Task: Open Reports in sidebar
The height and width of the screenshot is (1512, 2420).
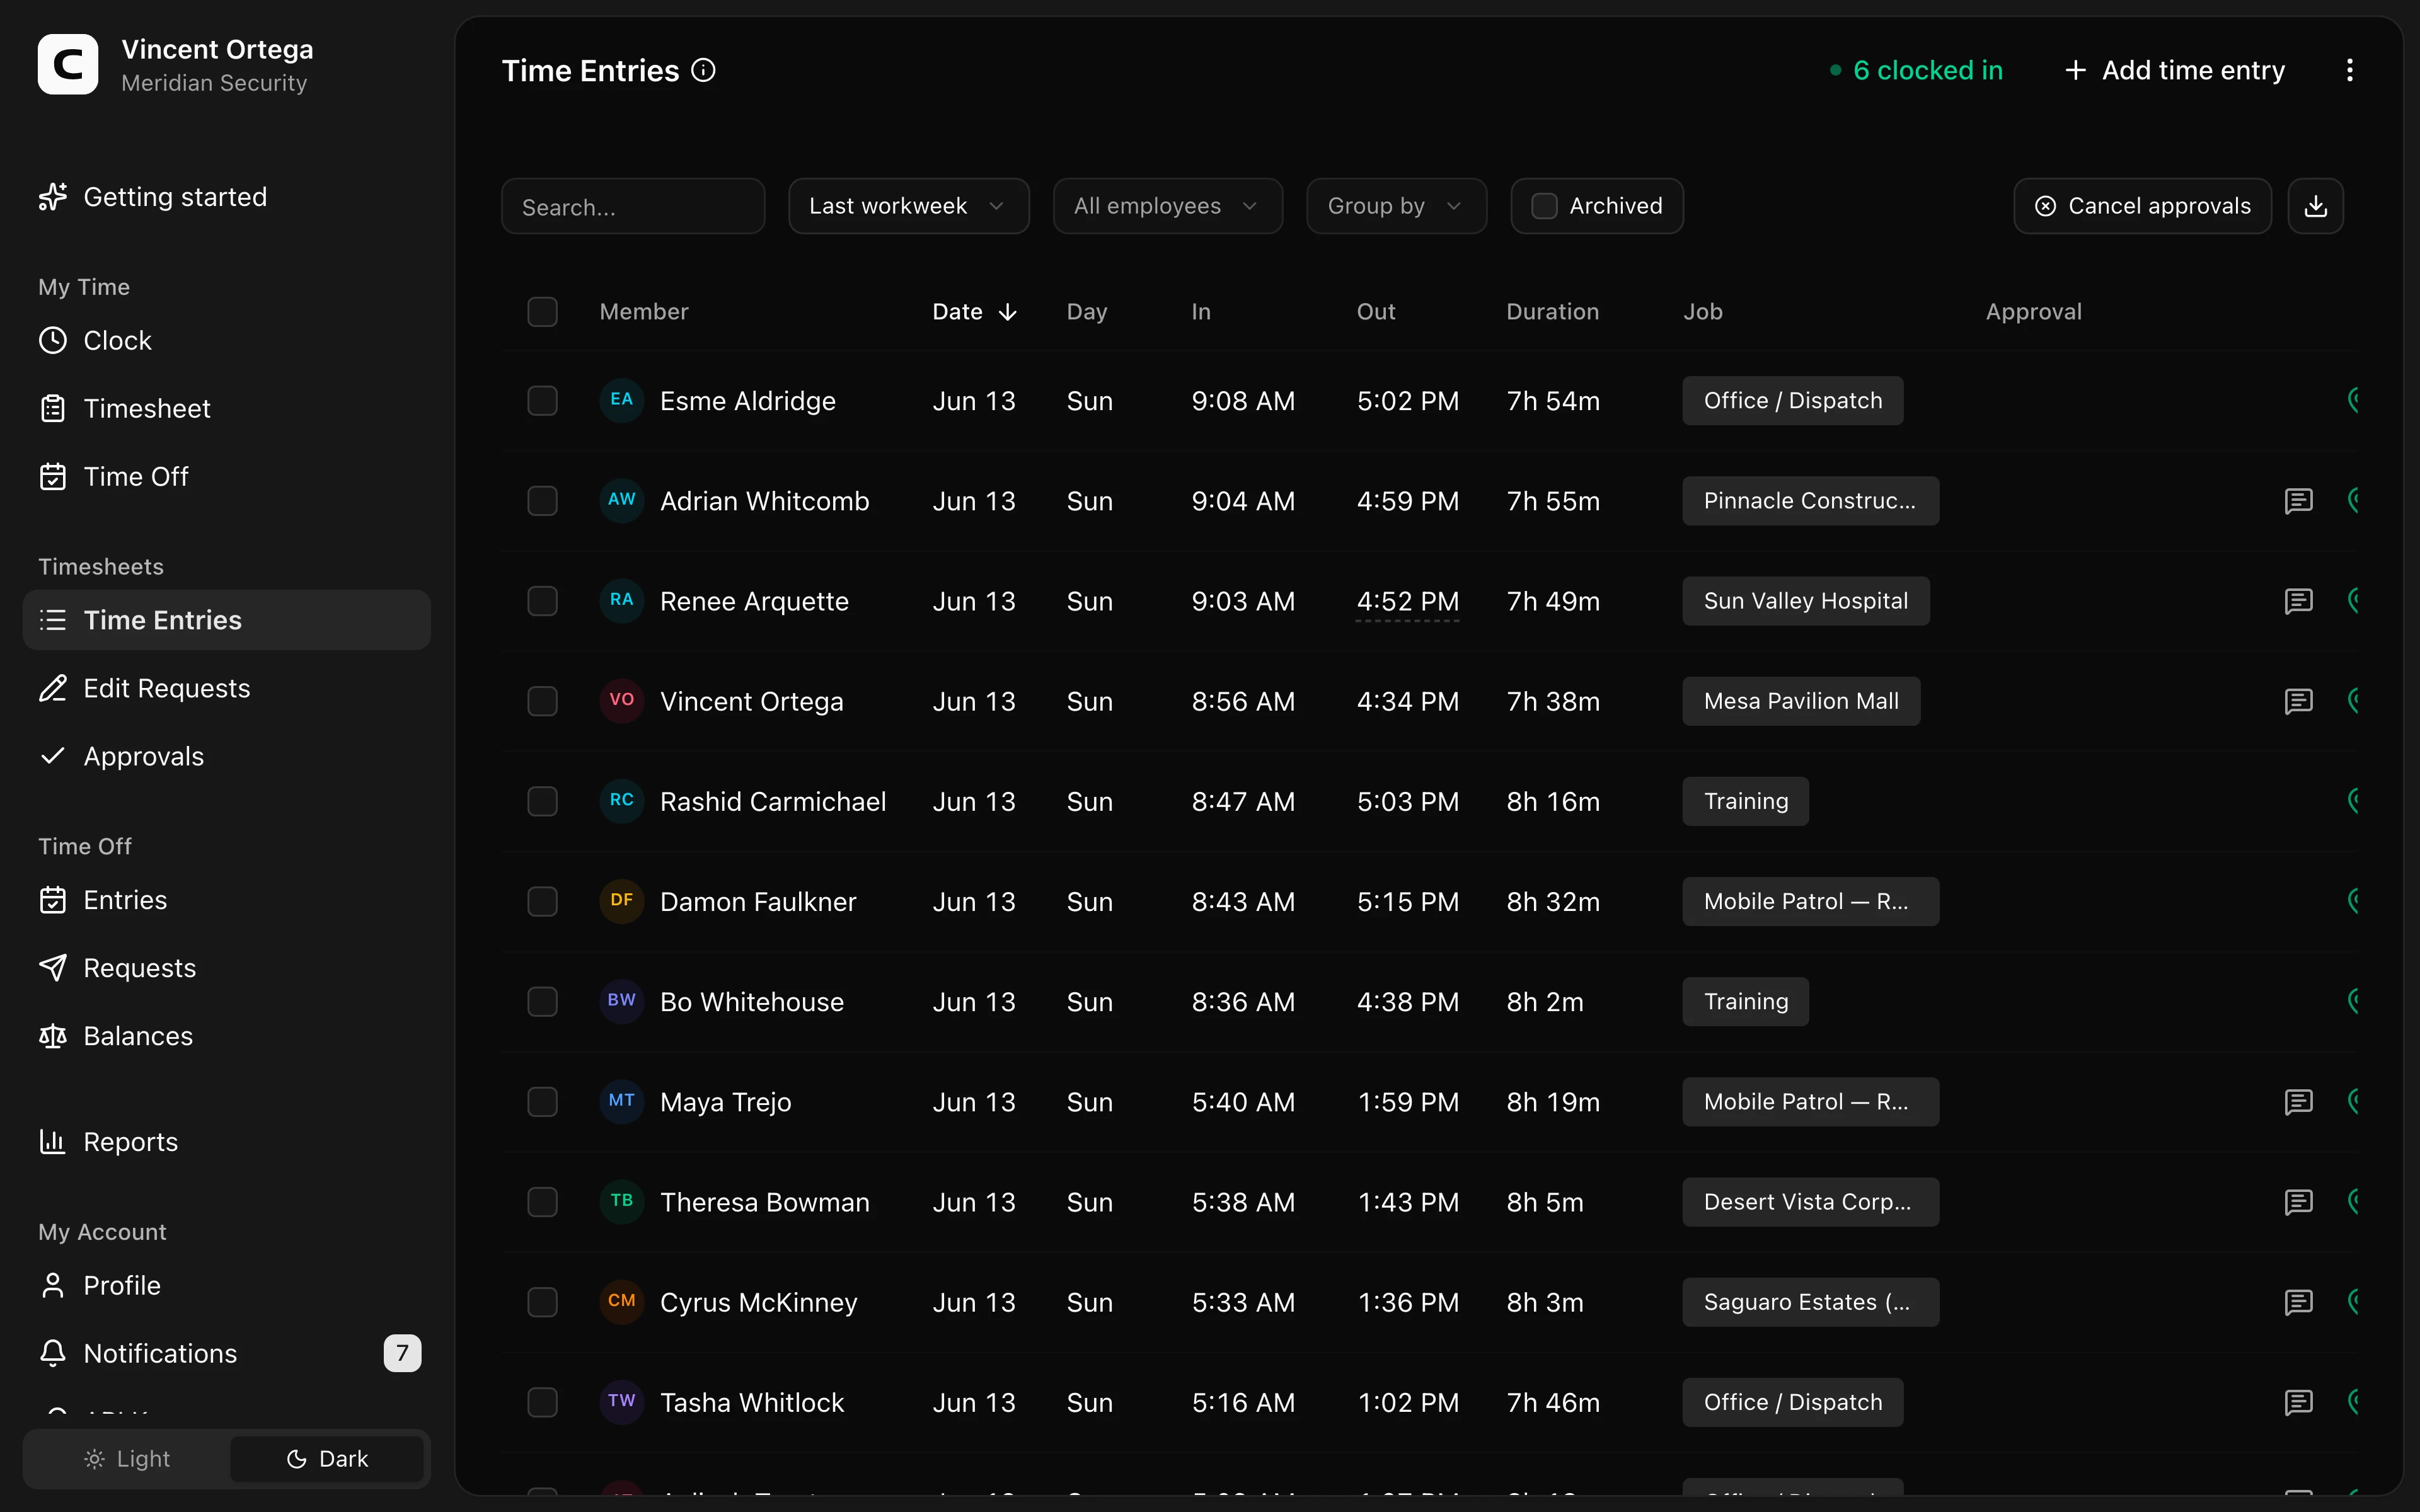Action: 227,1142
